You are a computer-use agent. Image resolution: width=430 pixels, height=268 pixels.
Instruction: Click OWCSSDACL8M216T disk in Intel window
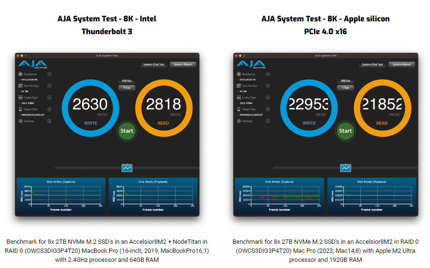tap(33, 115)
